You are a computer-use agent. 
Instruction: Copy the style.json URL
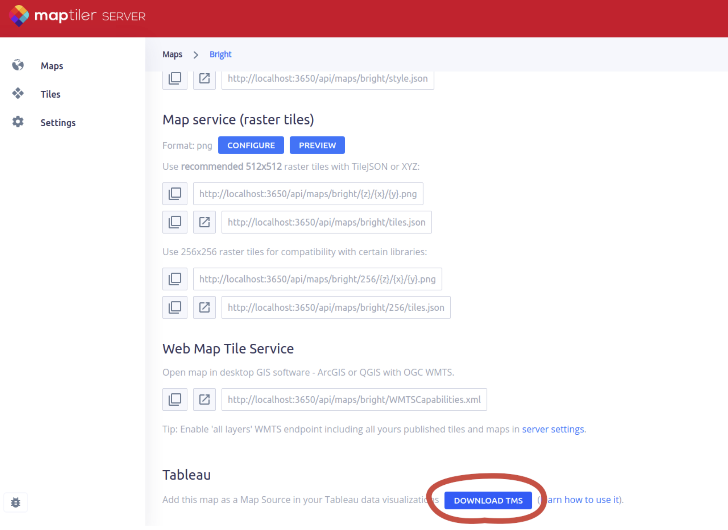click(175, 79)
